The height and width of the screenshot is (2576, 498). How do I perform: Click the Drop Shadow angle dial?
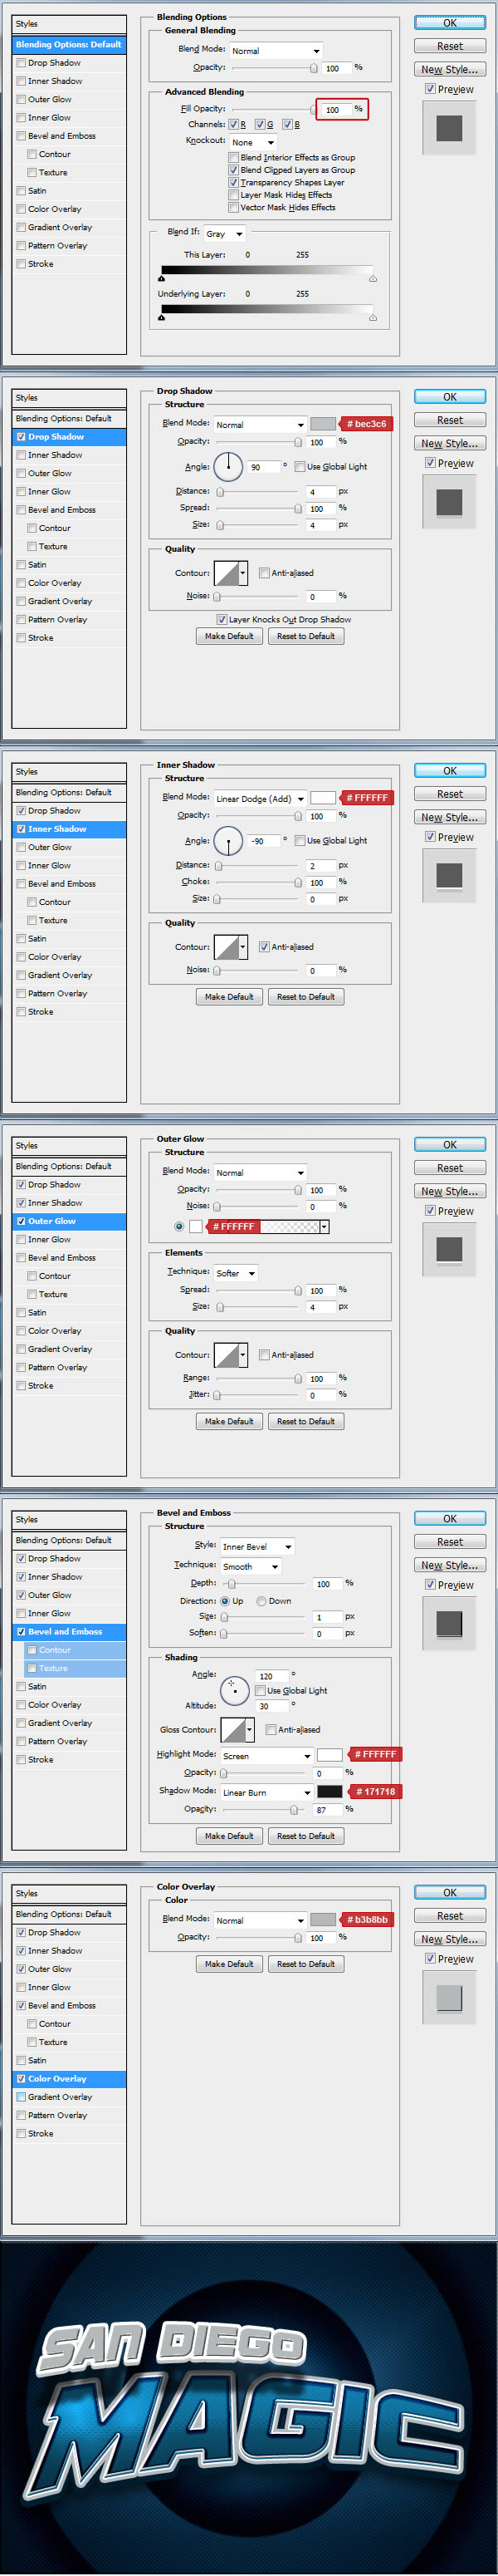tap(228, 466)
